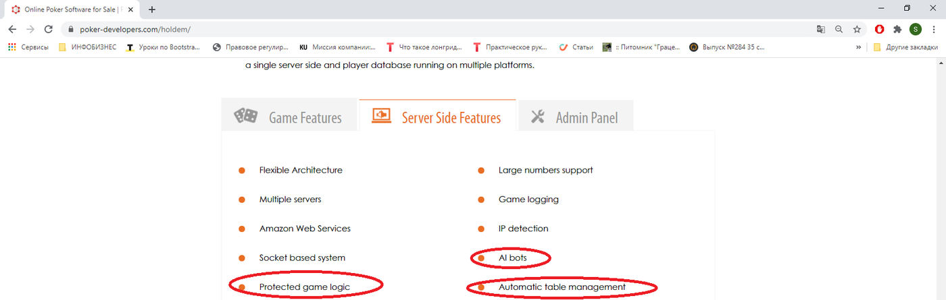Open the Питомник "Граце... bookmark
Image resolution: width=946 pixels, height=300 pixels.
[x=642, y=47]
